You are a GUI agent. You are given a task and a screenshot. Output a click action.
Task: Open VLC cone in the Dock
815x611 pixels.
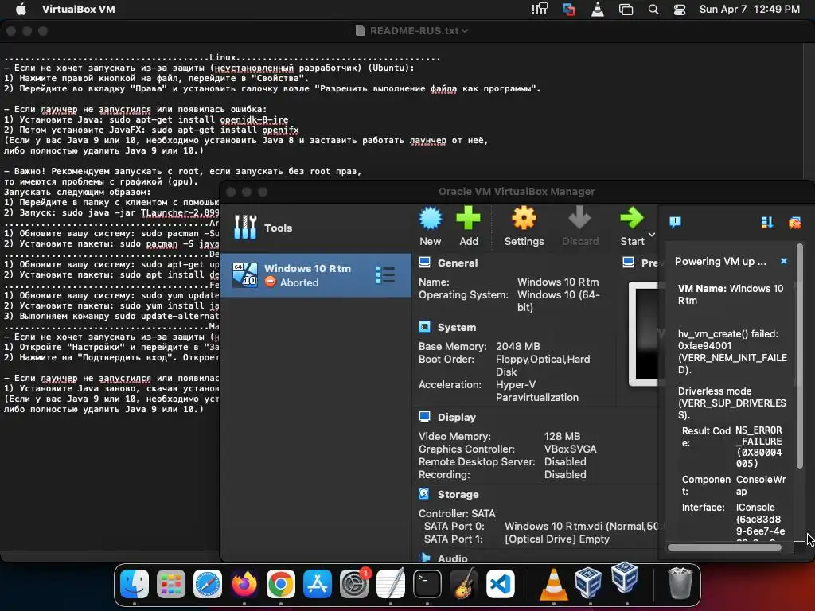(554, 584)
